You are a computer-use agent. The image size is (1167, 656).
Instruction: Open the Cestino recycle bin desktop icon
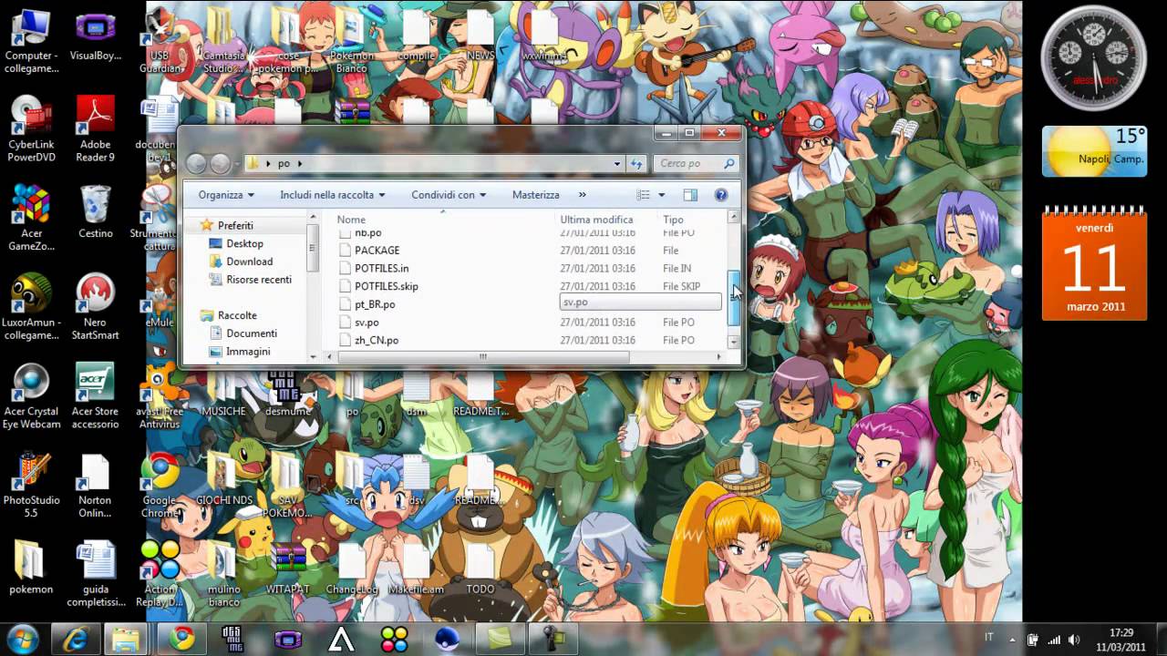click(95, 210)
